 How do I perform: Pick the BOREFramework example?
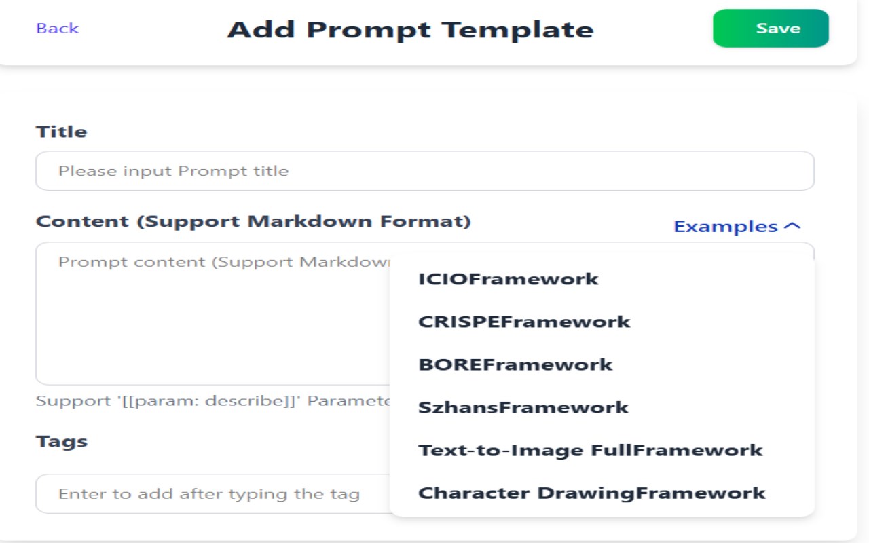point(515,364)
